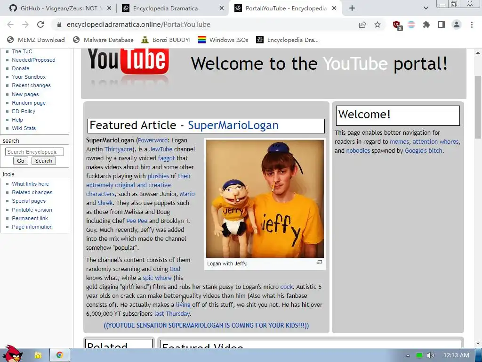Toggle the browser side panel icon
Screen dimensions: 482x362
[x=442, y=25]
